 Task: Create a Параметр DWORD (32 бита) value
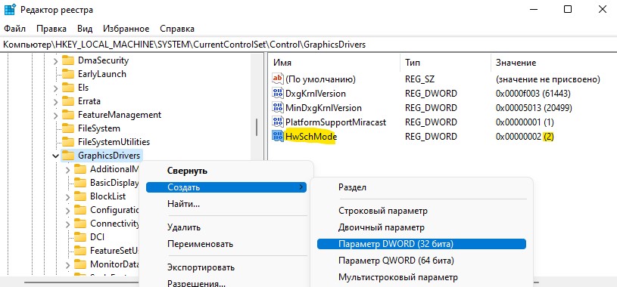pyautogui.click(x=422, y=244)
